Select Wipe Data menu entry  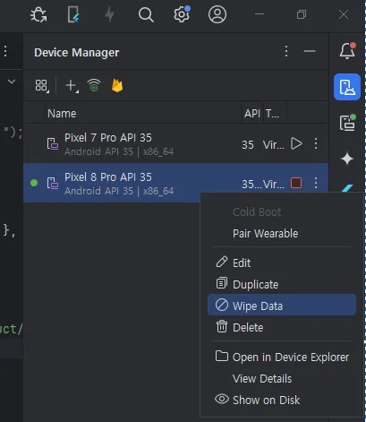coord(282,305)
